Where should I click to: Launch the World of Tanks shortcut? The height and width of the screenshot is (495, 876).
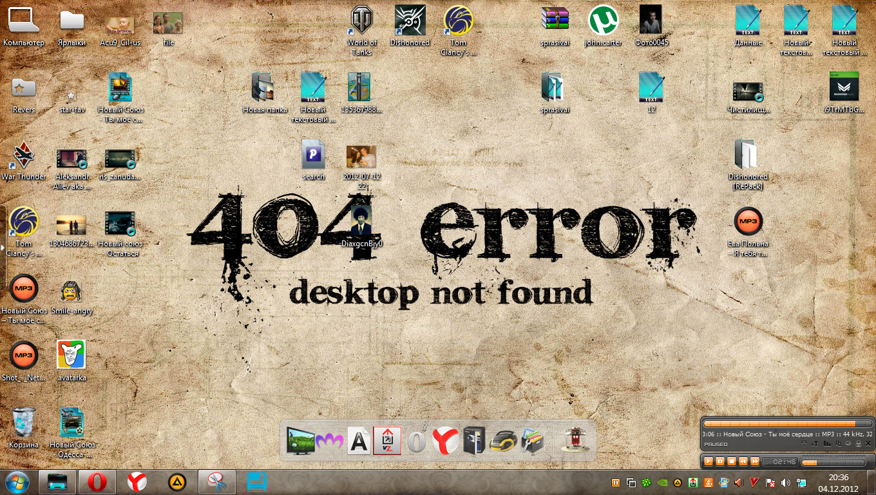click(x=361, y=30)
